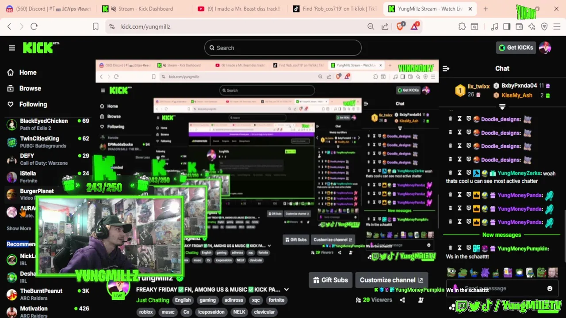Toggle browser sidebar panel icon
This screenshot has width=566, height=318.
coord(507,26)
